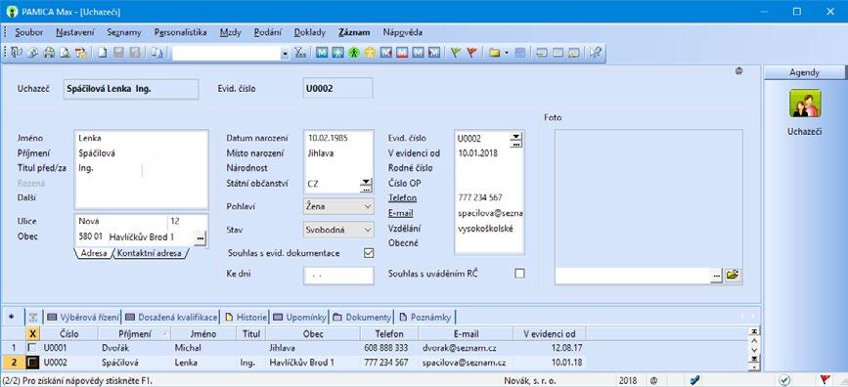
Task: Sort table by V evidenci od header
Action: click(x=550, y=334)
